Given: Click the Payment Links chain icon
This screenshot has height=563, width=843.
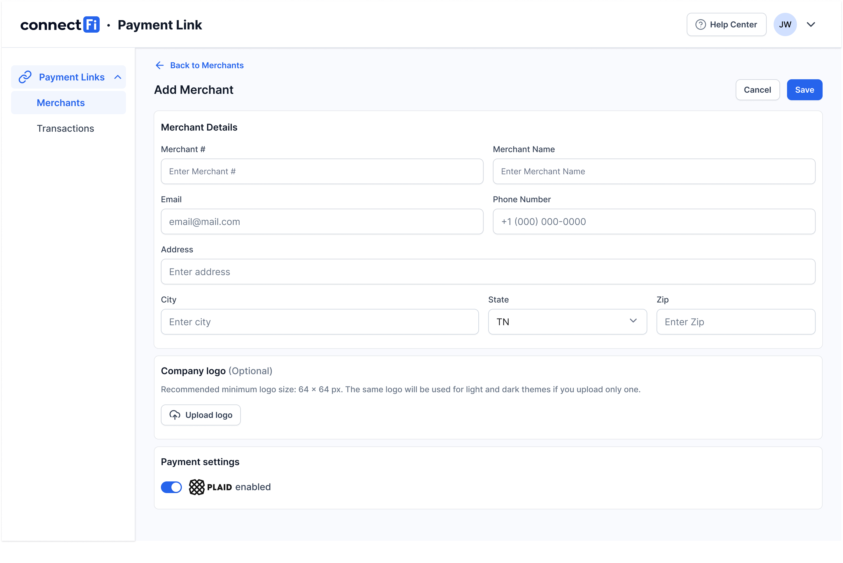Looking at the screenshot, I should pos(25,77).
